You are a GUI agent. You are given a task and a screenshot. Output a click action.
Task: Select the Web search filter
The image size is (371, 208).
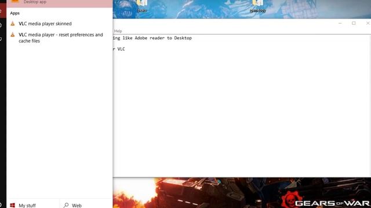pyautogui.click(x=86, y=206)
